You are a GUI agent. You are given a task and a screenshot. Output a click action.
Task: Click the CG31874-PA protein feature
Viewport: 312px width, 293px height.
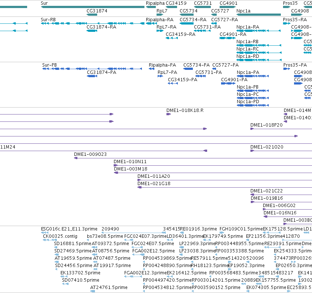[x=92, y=76]
